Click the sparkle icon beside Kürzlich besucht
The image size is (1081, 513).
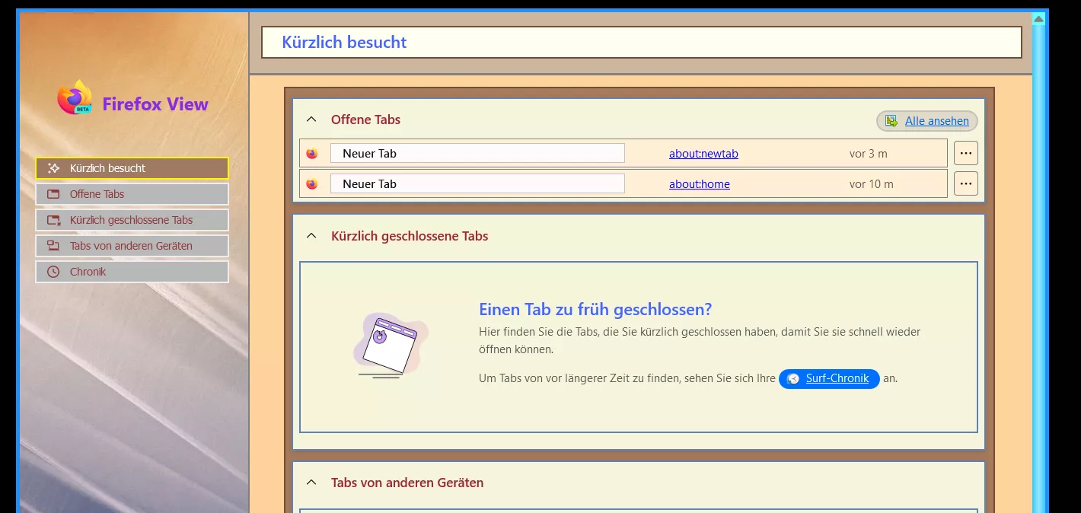coord(53,168)
